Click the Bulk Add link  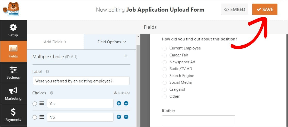click(x=122, y=93)
